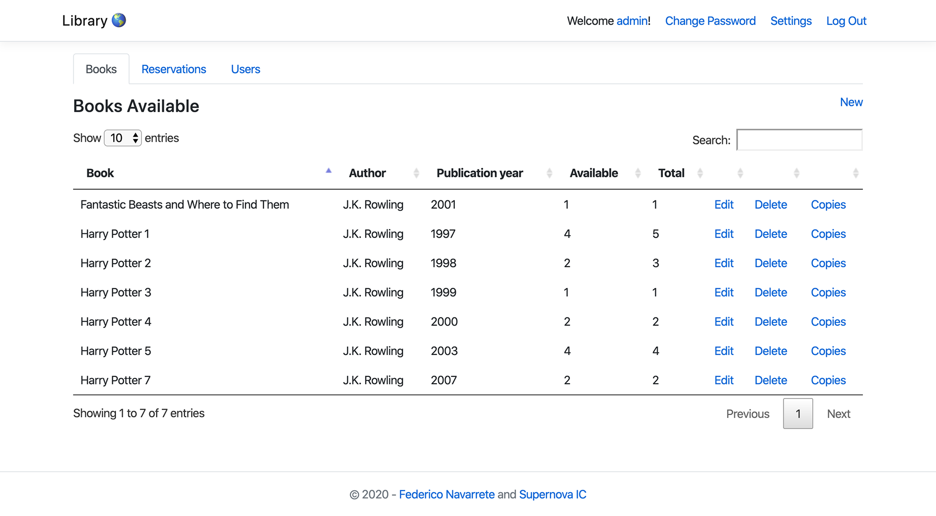This screenshot has width=936, height=516.
Task: Open the Users tab
Action: click(246, 69)
